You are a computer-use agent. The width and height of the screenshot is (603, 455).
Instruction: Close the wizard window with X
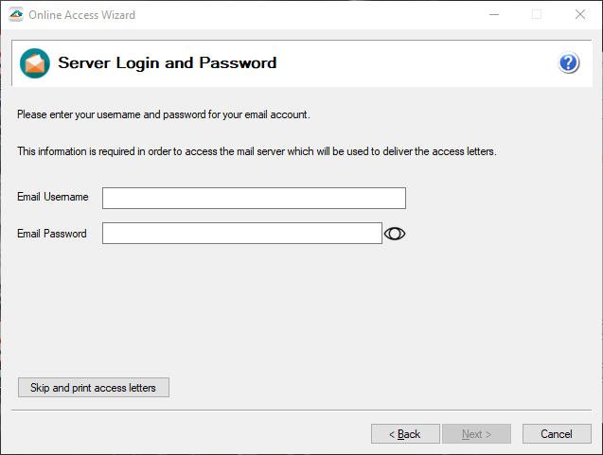pos(579,14)
